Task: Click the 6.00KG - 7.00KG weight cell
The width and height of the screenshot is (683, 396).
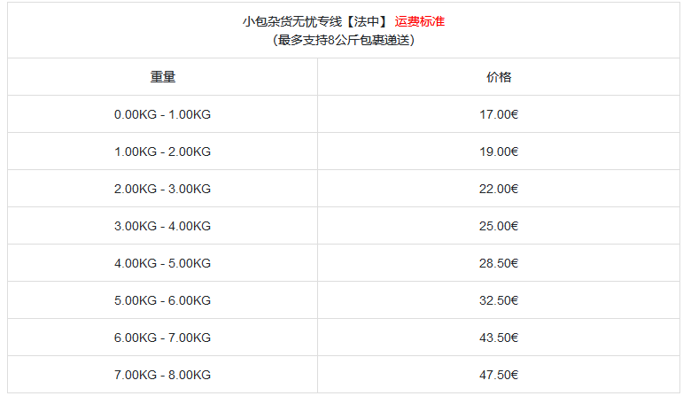Action: 163,338
